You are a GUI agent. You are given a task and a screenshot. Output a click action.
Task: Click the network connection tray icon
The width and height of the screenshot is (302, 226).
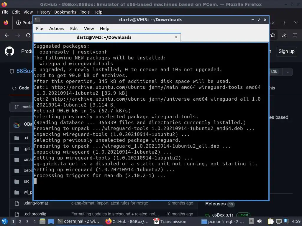(278, 221)
